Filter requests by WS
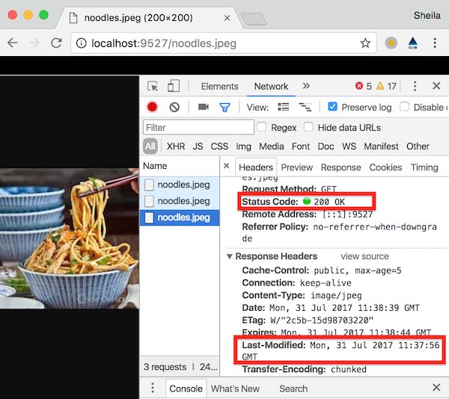 (x=349, y=146)
